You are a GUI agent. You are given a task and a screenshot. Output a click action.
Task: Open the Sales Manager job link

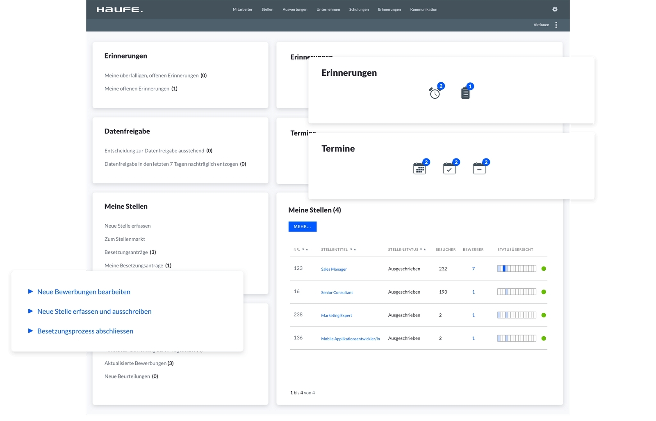tap(334, 269)
